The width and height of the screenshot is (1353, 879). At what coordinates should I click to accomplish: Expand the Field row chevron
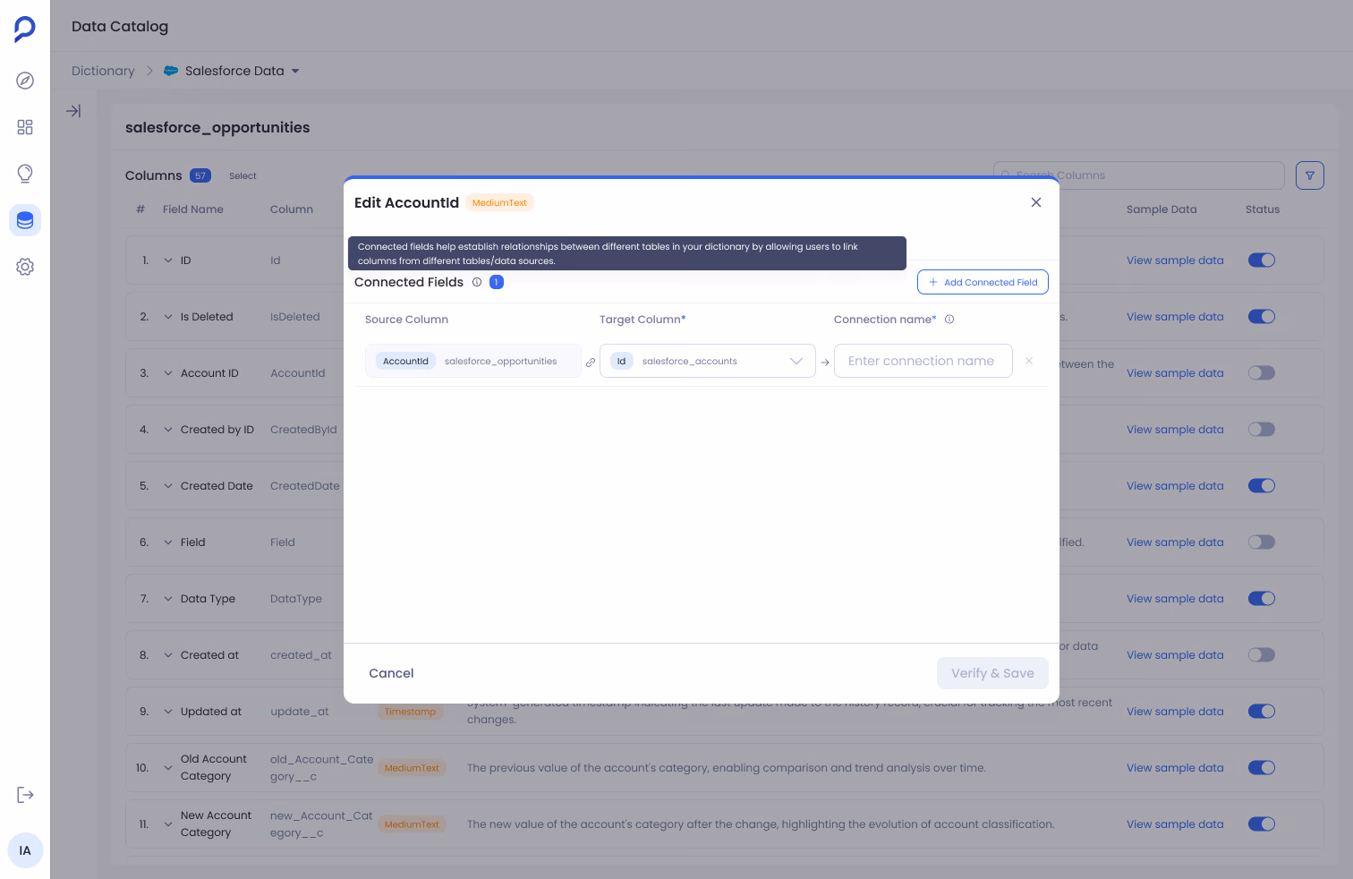tap(168, 542)
